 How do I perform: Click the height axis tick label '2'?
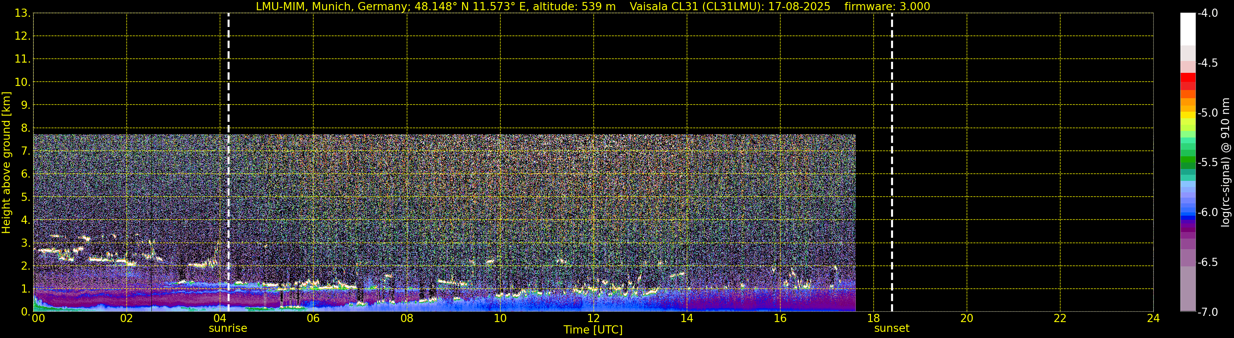(25, 266)
